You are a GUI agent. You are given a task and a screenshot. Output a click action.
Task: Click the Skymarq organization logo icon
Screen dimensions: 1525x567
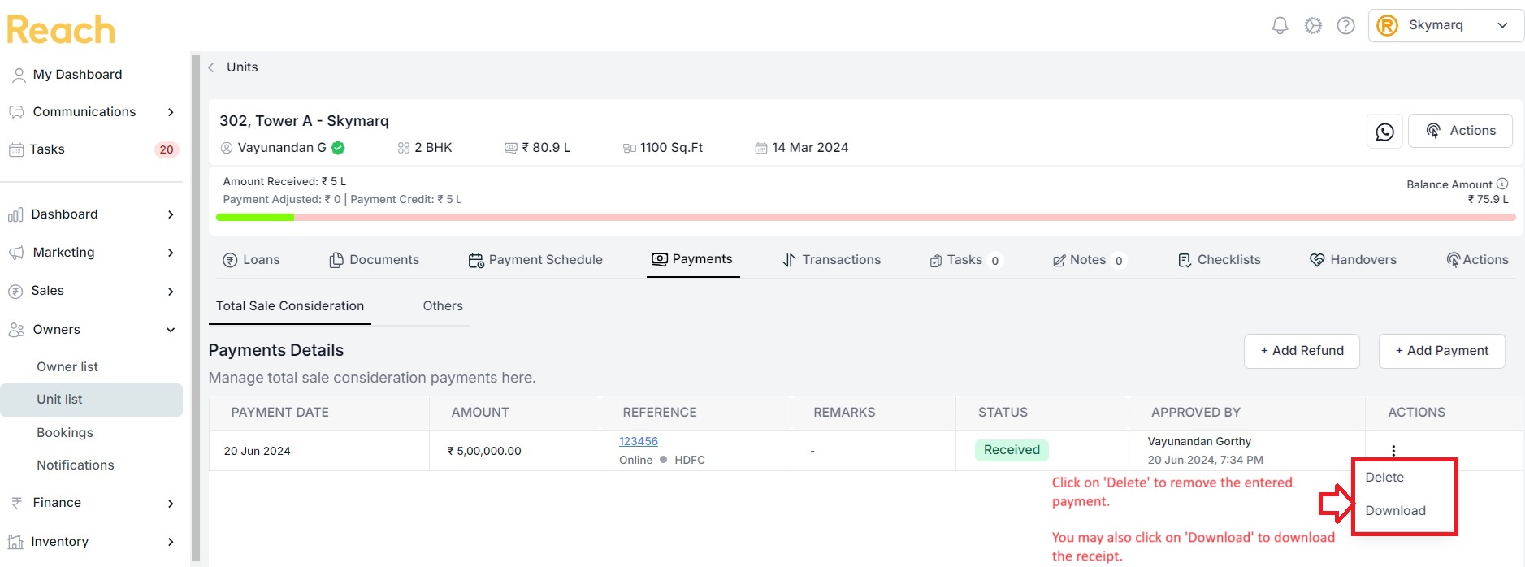1388,25
